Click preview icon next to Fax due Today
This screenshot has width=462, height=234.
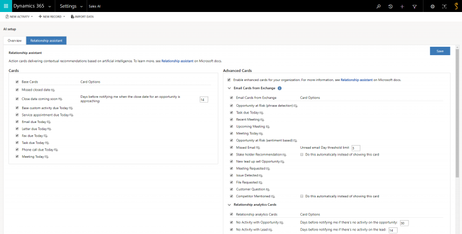[45, 136]
